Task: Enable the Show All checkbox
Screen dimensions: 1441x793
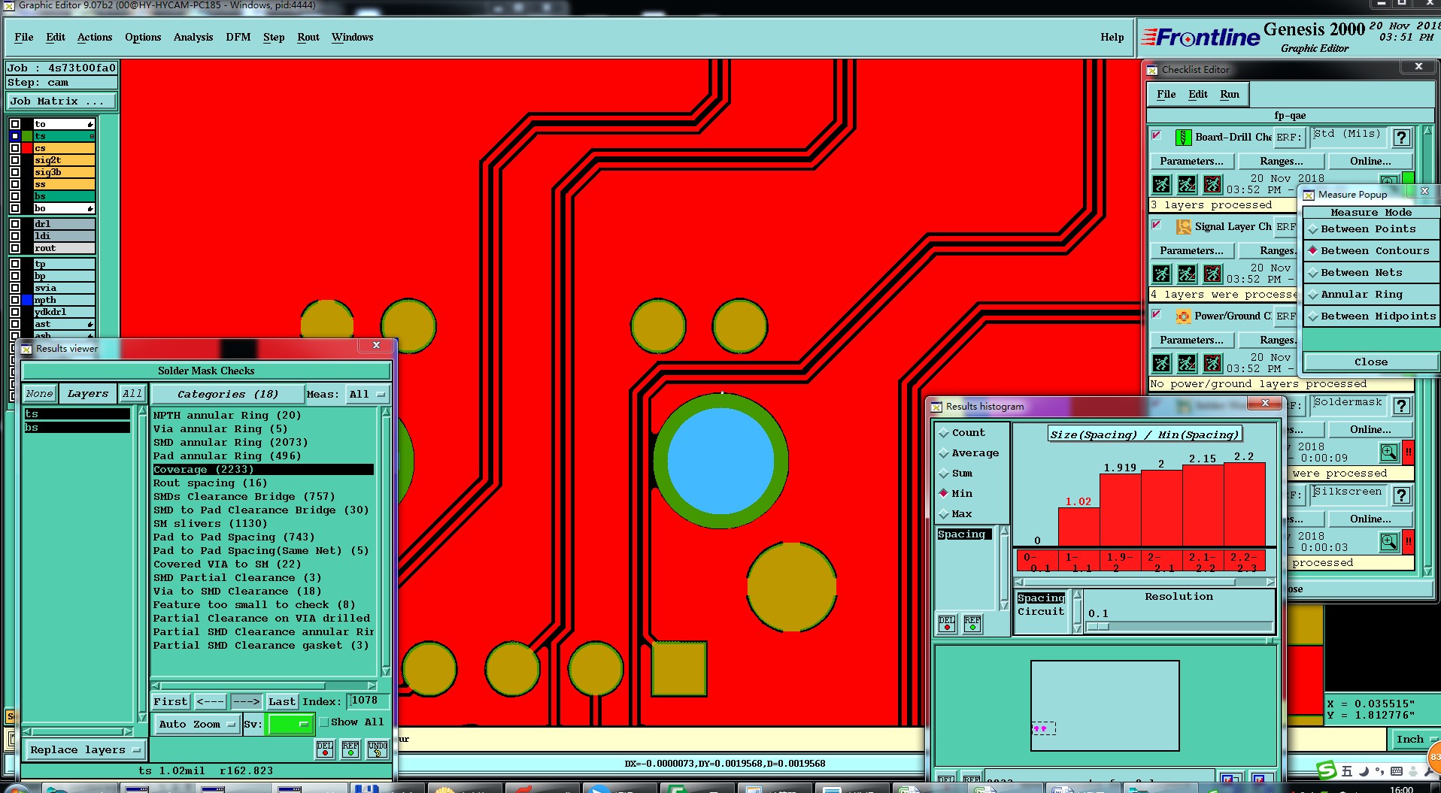Action: [324, 722]
